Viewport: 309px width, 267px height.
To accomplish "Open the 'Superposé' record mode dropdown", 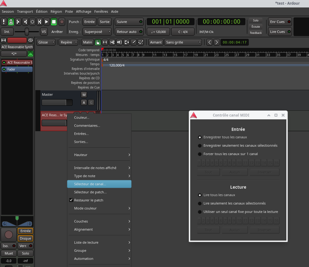I will pos(97,32).
